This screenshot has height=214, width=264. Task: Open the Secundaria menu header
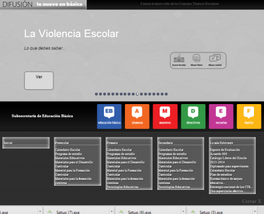tap(165, 143)
